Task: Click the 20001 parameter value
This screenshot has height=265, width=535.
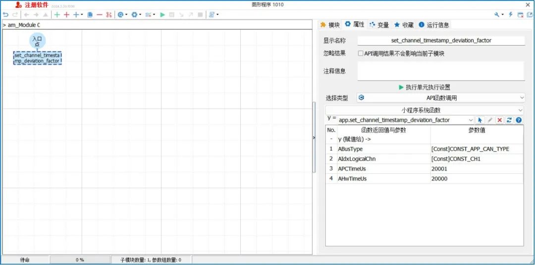Action: [439, 169]
